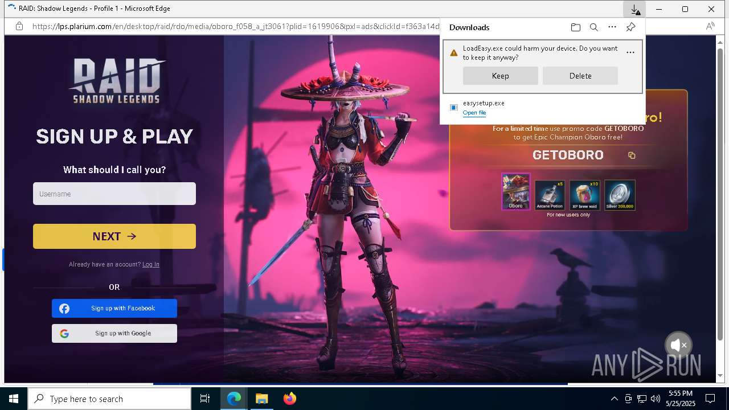The width and height of the screenshot is (729, 410).
Task: Click the yellow NEXT button
Action: 114,236
